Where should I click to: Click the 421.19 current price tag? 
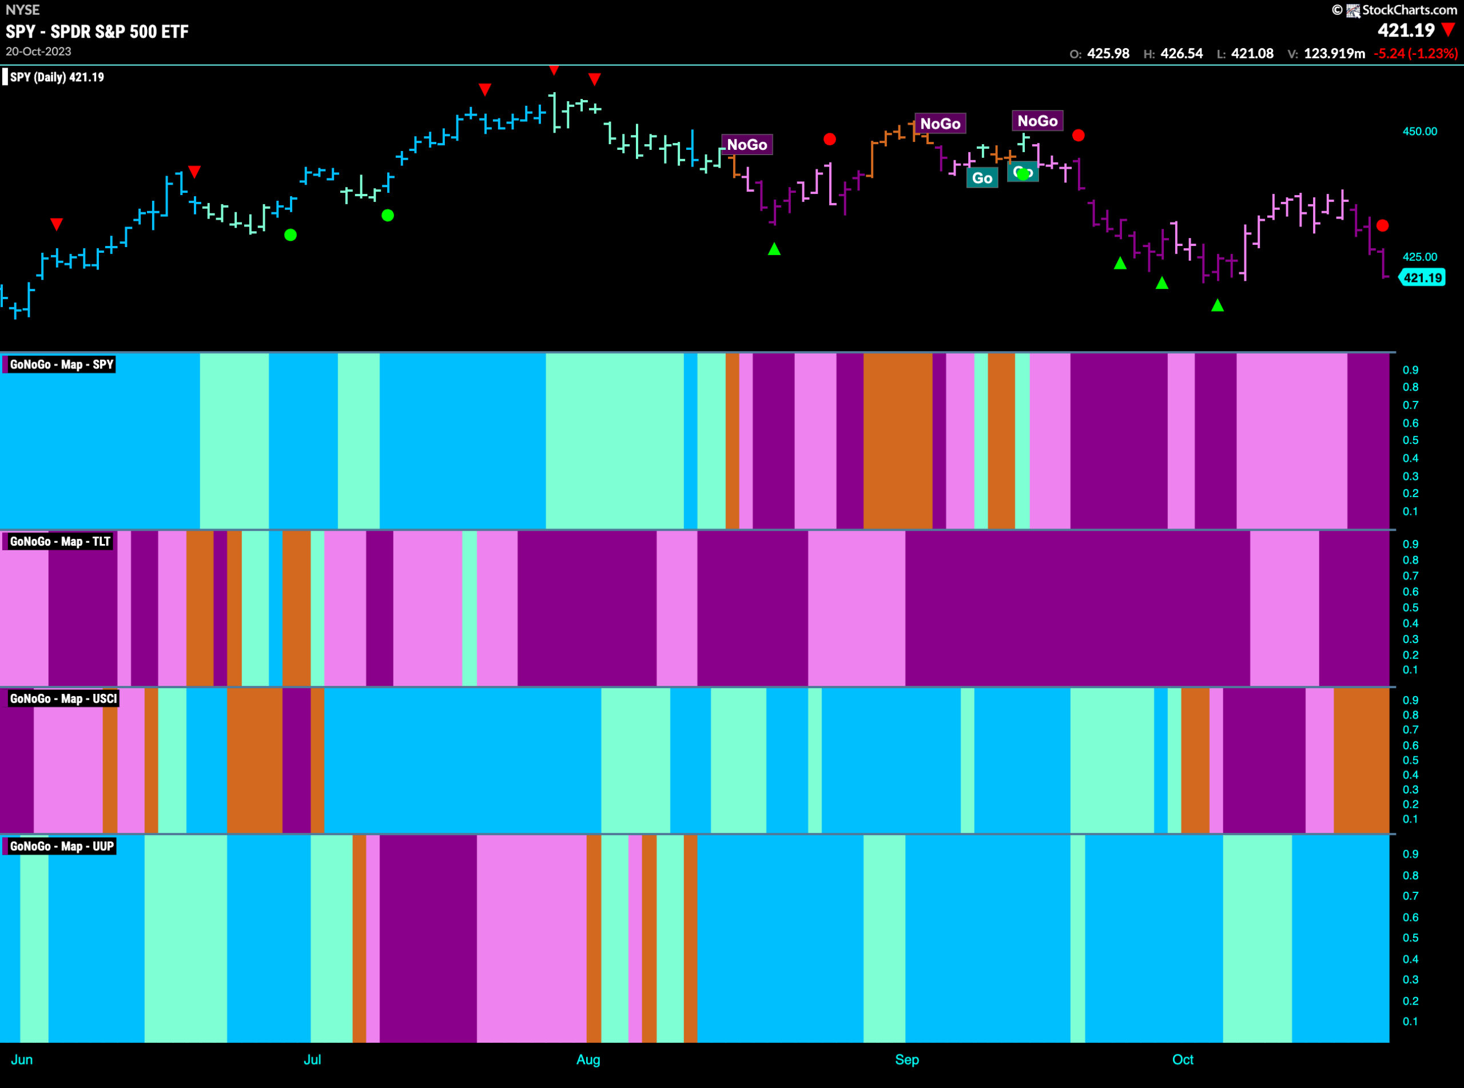click(x=1422, y=277)
